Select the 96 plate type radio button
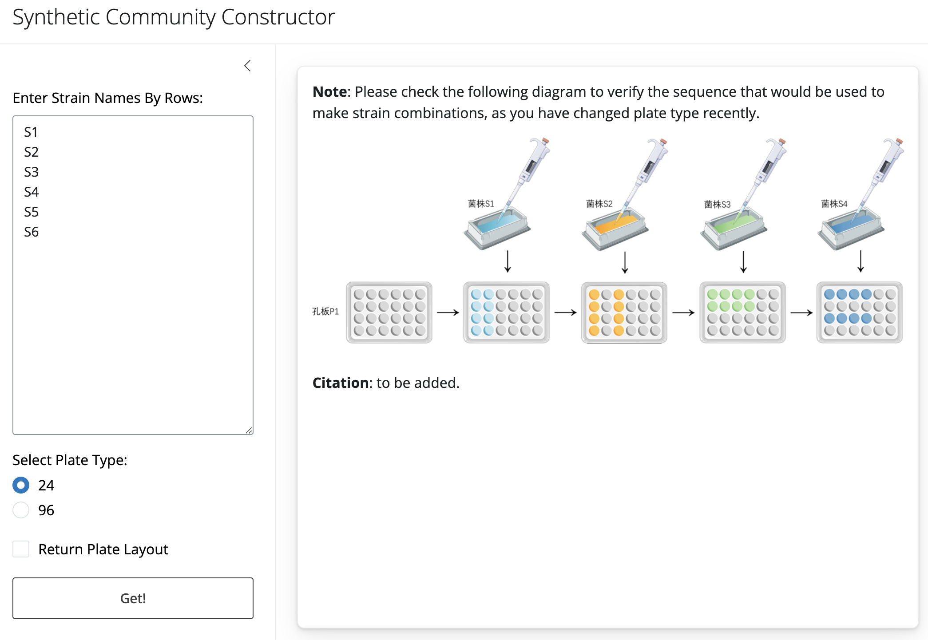This screenshot has height=640, width=928. point(21,510)
